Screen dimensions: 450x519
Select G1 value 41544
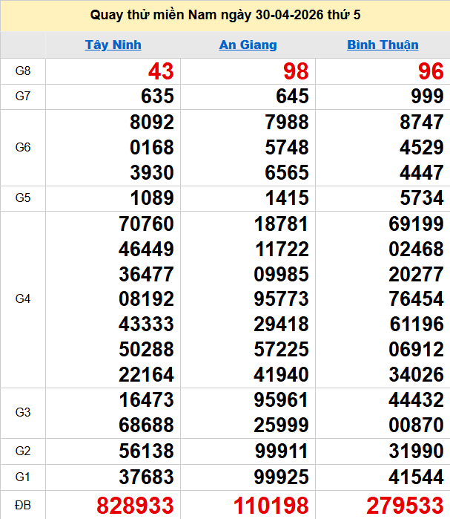tap(416, 477)
